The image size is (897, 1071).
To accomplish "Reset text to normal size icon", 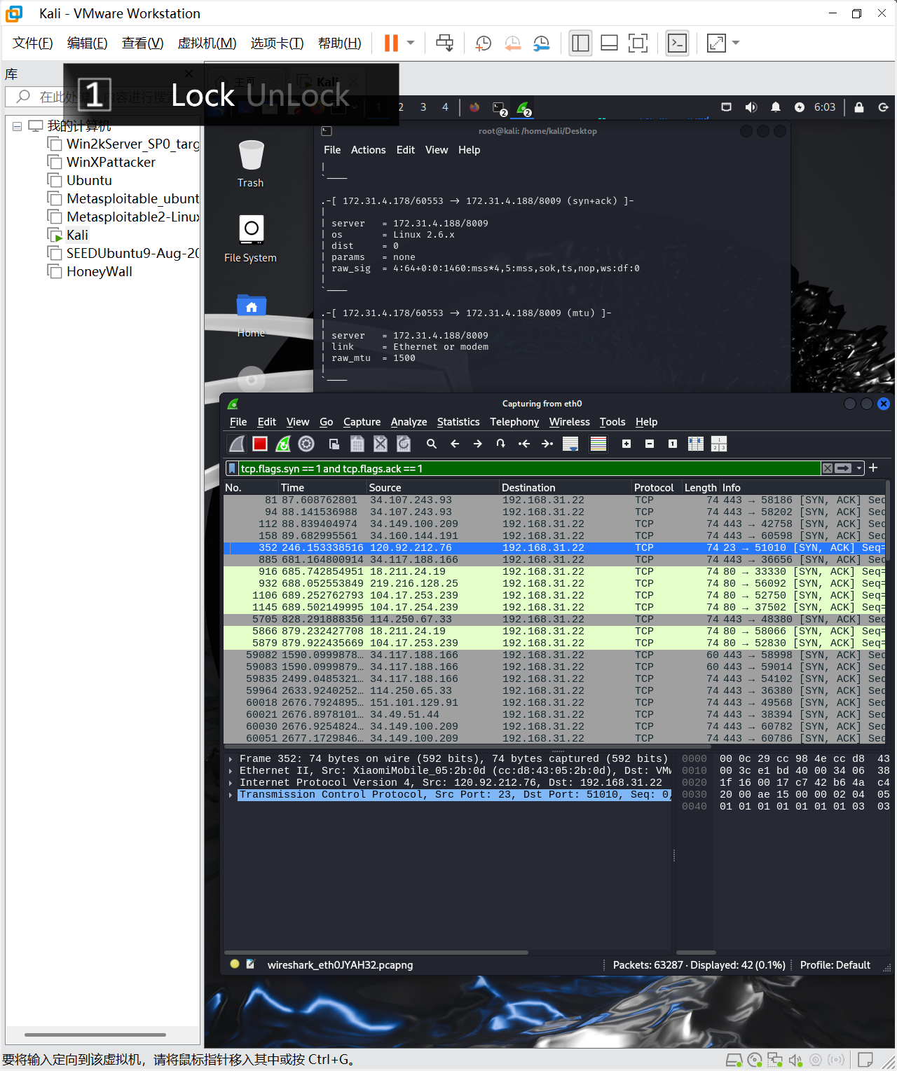I will pos(673,444).
